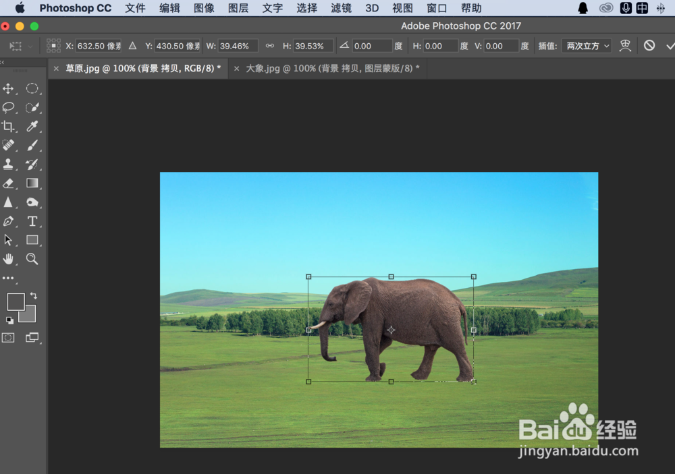This screenshot has height=474, width=675.
Task: Click the background color swatch
Action: coord(30,316)
